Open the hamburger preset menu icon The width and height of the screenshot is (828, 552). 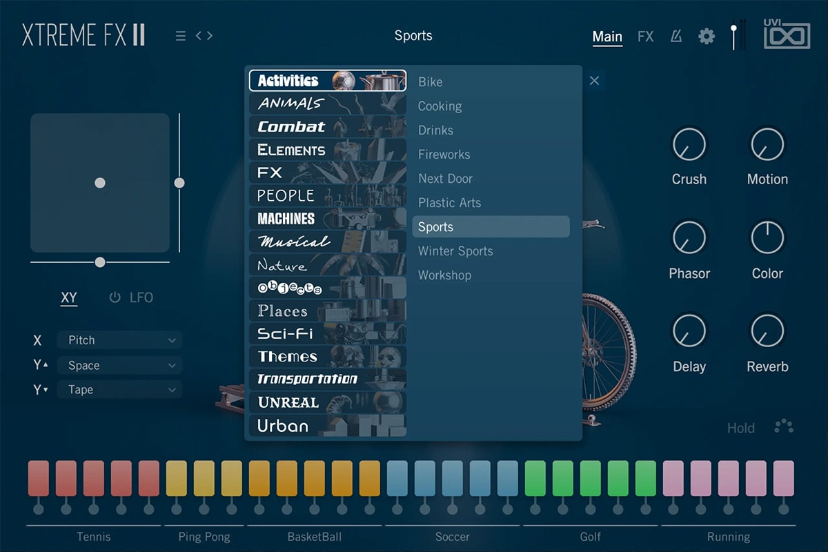[181, 36]
